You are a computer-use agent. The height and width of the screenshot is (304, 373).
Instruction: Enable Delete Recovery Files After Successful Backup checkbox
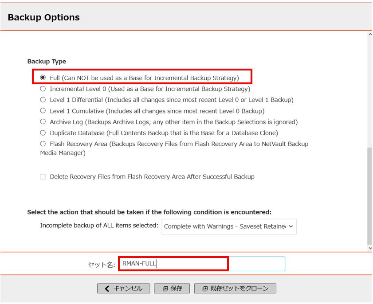coord(43,177)
